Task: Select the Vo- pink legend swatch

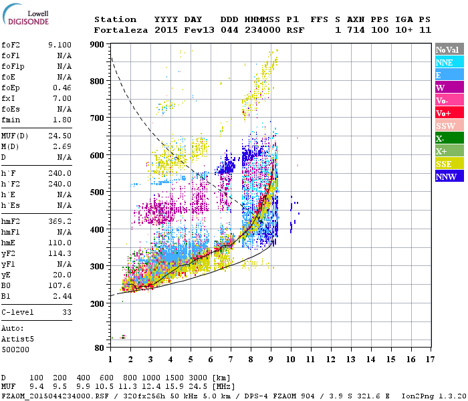Action: tap(449, 100)
